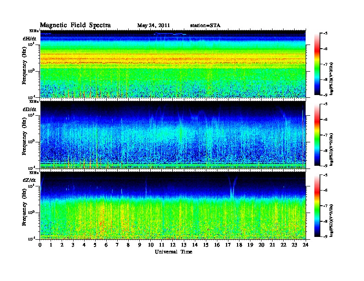The height and width of the screenshot is (281, 364).
Task: Click the dH/dt spectrogram plot area
Action: pyautogui.click(x=173, y=64)
